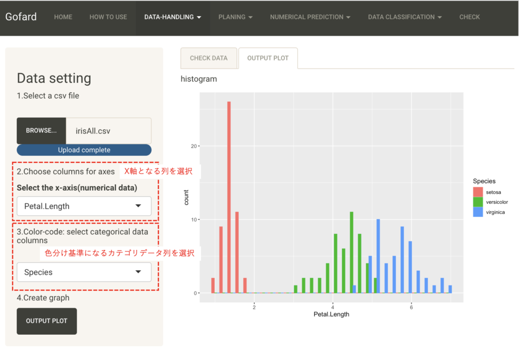Switch to the CHECK DATA tab
Viewport: 519px width, 352px height.
tap(208, 58)
